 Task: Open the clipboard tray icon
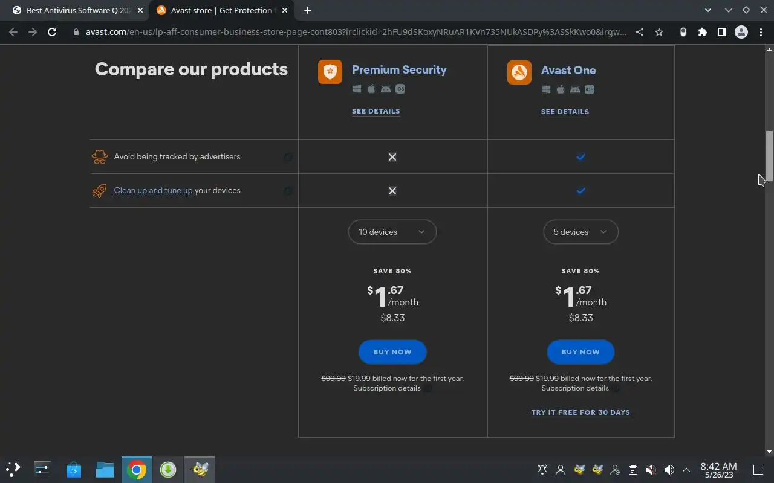click(633, 469)
